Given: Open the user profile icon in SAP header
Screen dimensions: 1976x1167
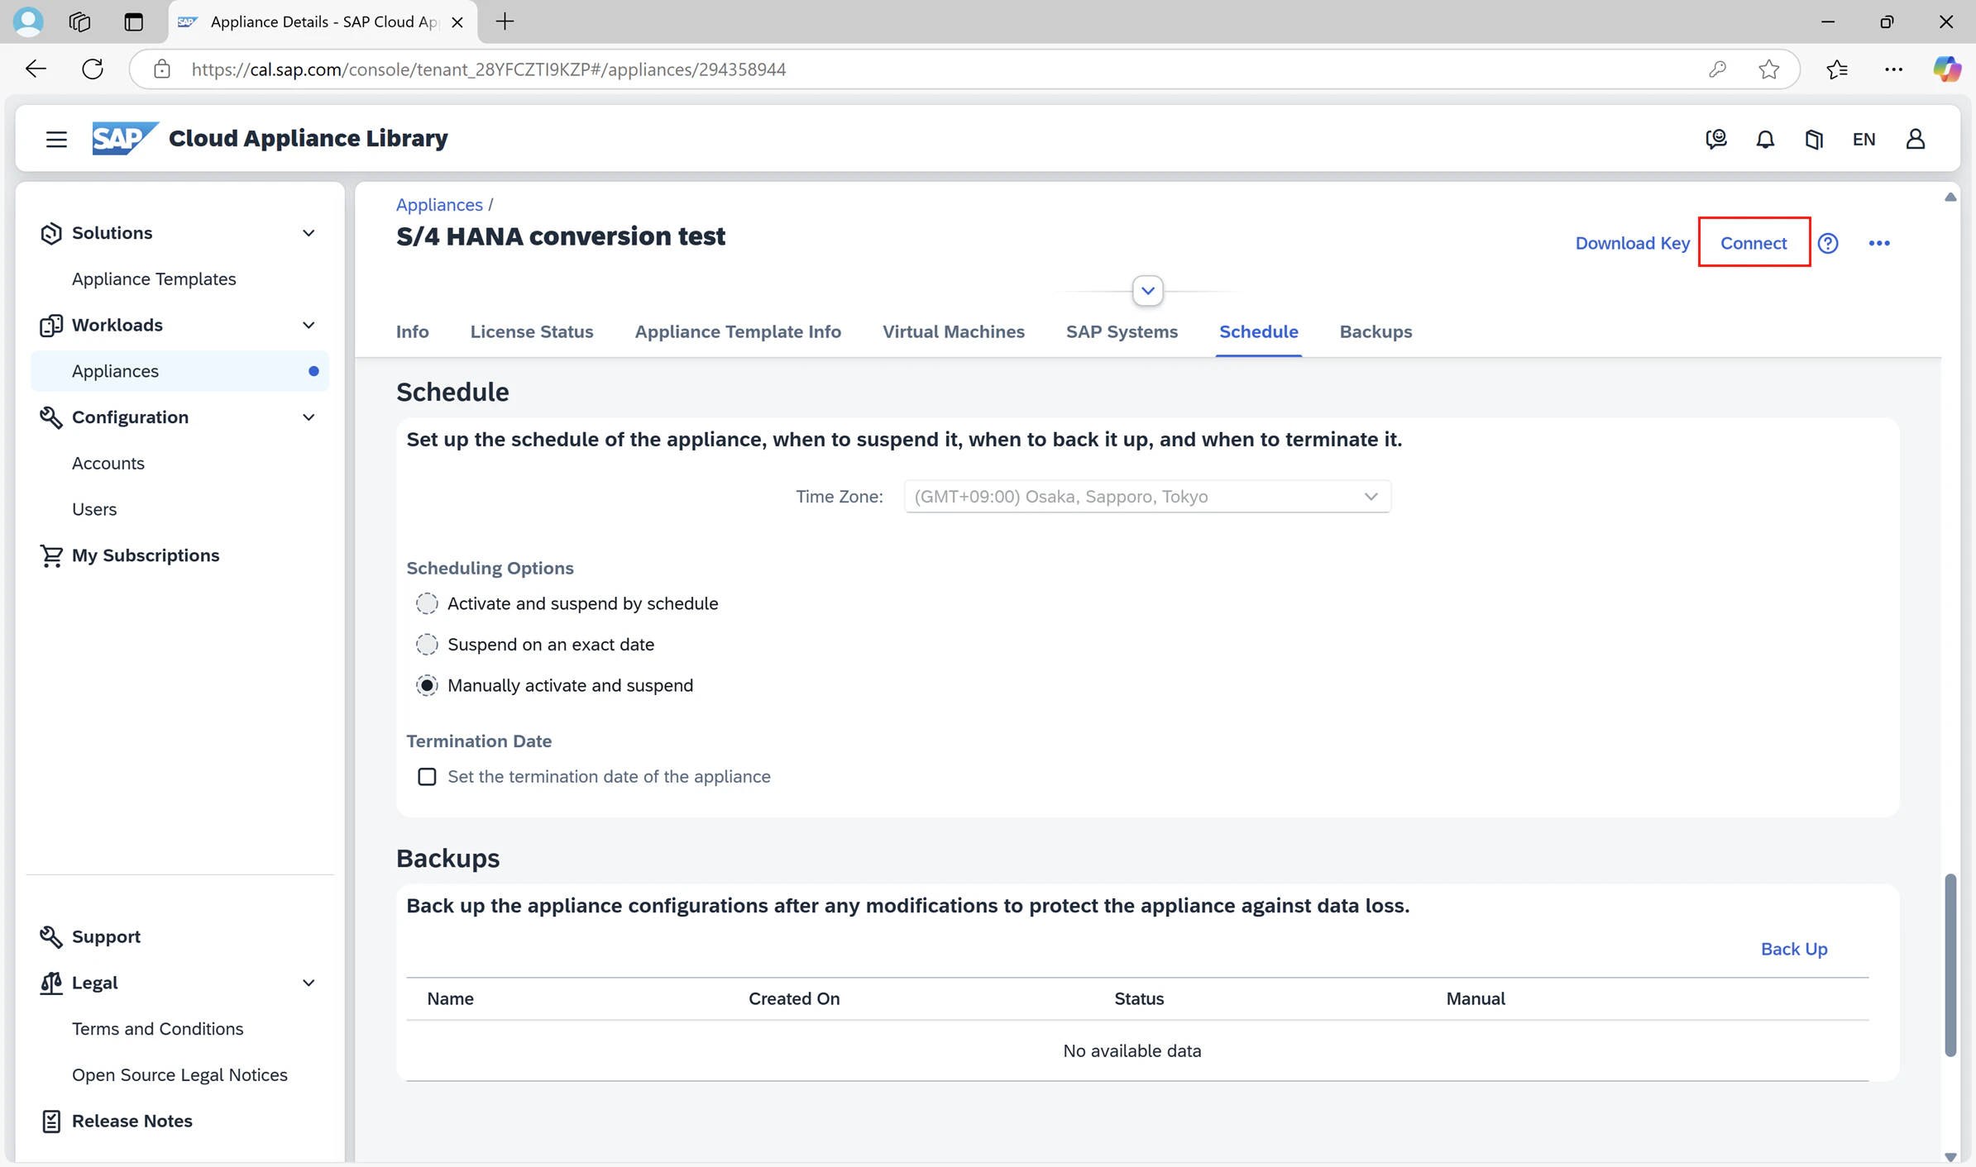Looking at the screenshot, I should point(1915,139).
